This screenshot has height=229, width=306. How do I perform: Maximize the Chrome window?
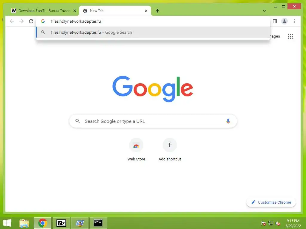pos(284,7)
